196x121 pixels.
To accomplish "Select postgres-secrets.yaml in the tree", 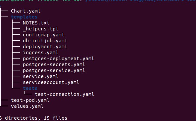I will tap(54, 64).
